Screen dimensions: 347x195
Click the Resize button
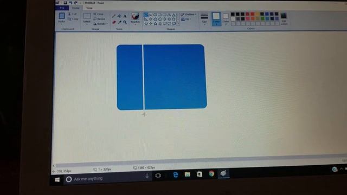click(x=99, y=19)
